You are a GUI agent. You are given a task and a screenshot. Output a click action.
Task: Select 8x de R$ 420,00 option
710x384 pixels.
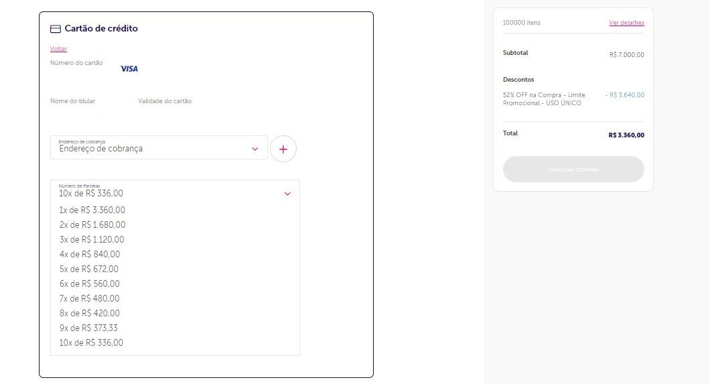click(x=175, y=314)
